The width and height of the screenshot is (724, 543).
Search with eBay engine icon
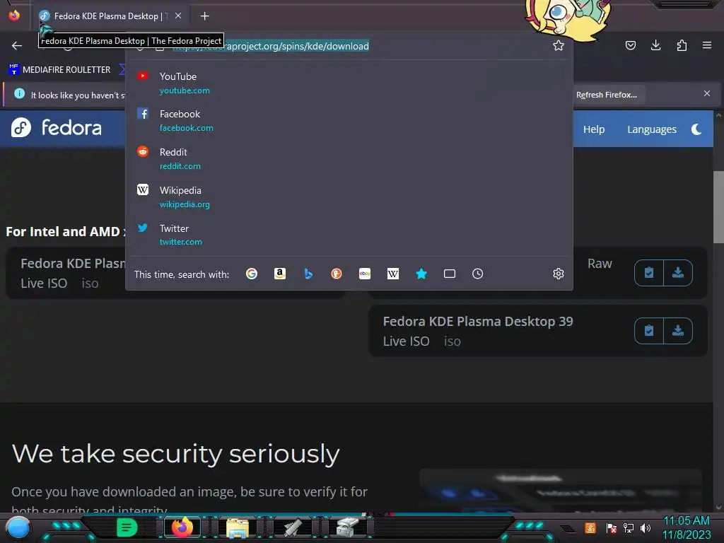(x=365, y=274)
